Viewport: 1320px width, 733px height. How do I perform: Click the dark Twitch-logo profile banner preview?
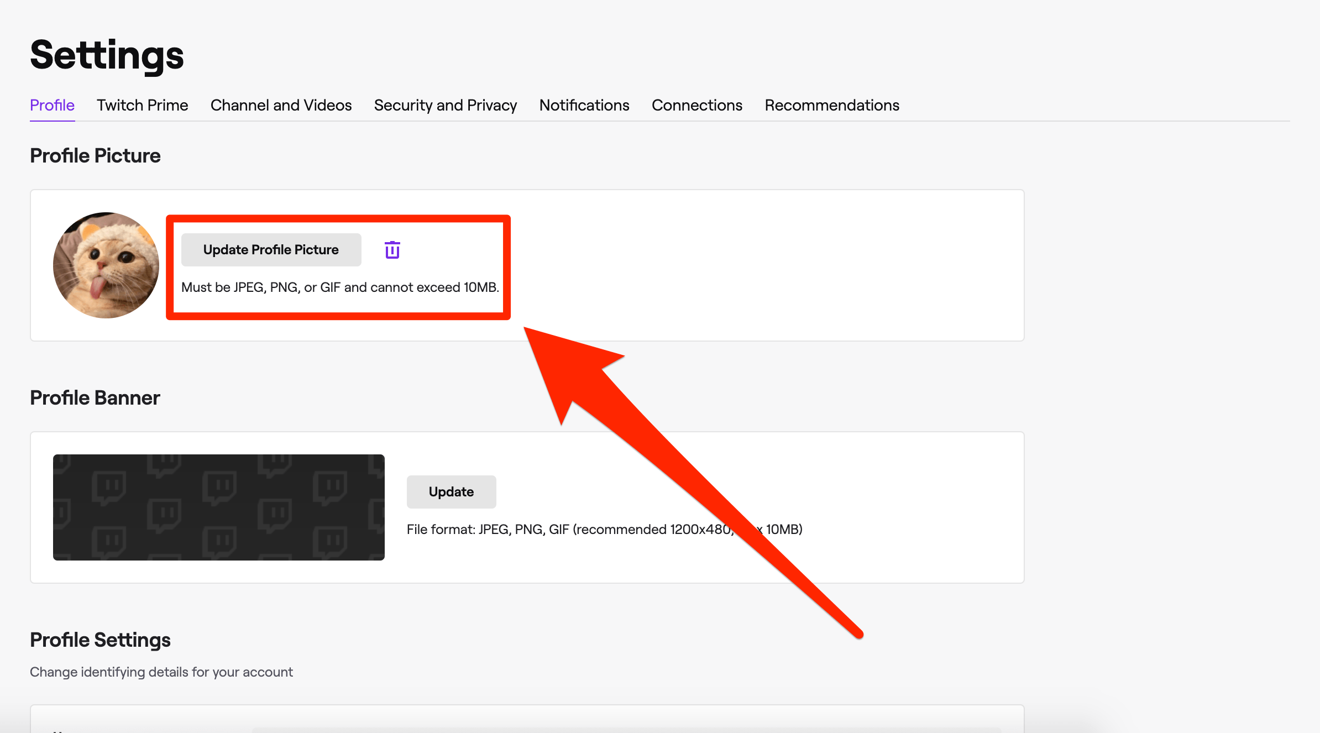[218, 507]
